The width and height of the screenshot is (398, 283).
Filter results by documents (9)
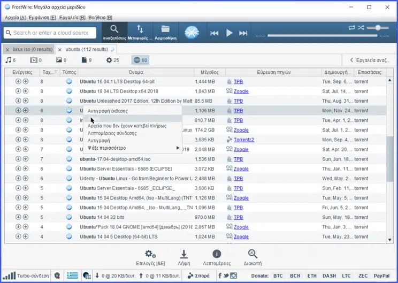pyautogui.click(x=87, y=60)
